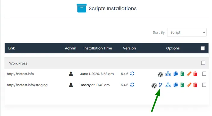The image size is (212, 116).
Task: Create staging icon for nctest.info row
Action: click(x=168, y=74)
